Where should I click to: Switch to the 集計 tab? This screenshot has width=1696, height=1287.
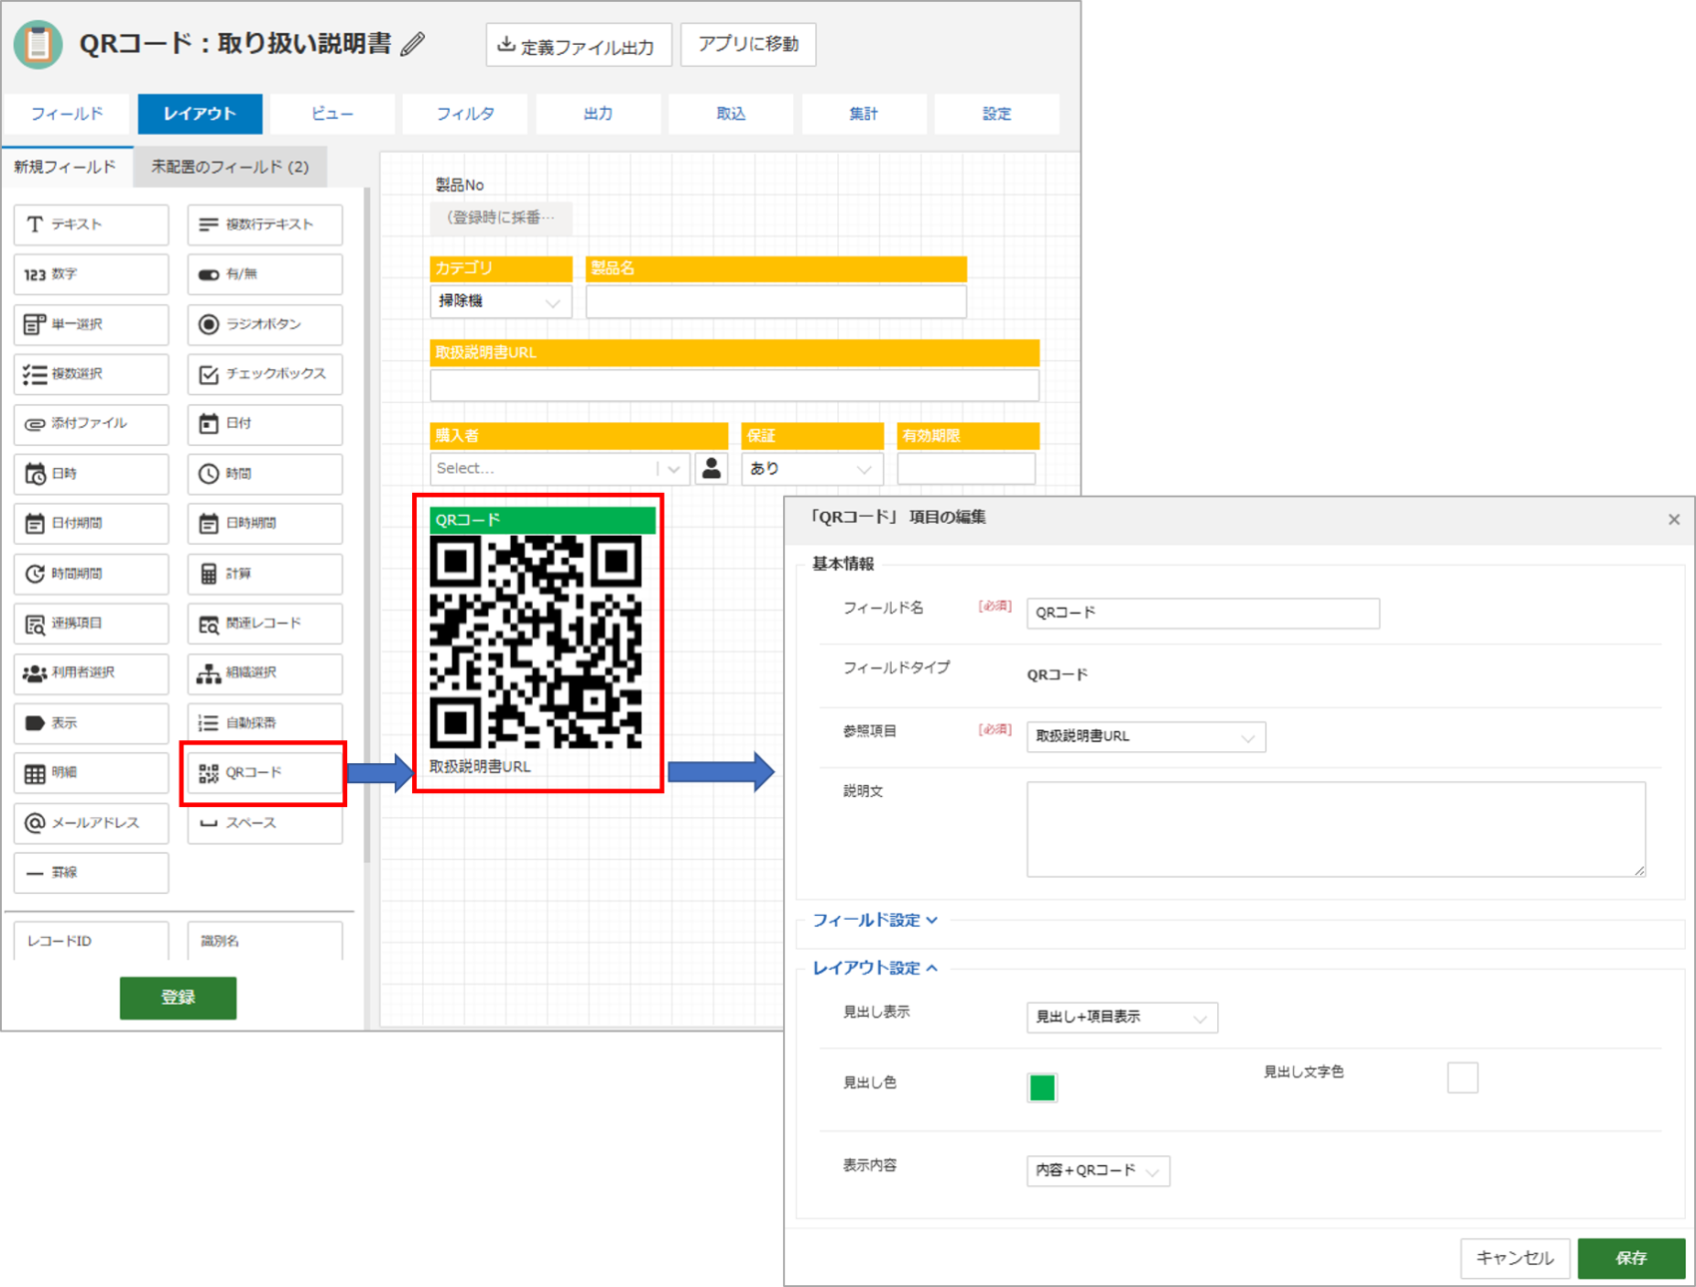coord(863,114)
